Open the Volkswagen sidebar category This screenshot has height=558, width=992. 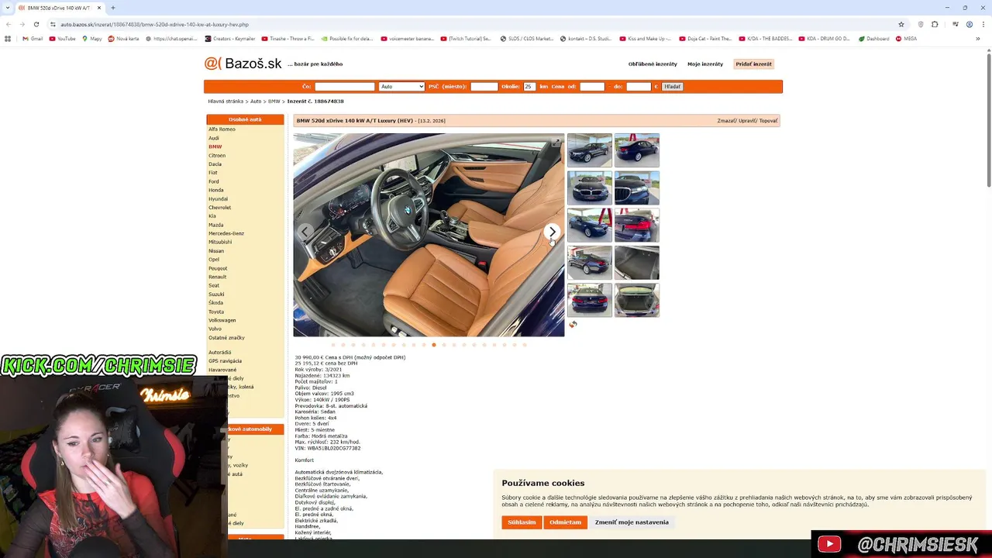(222, 320)
